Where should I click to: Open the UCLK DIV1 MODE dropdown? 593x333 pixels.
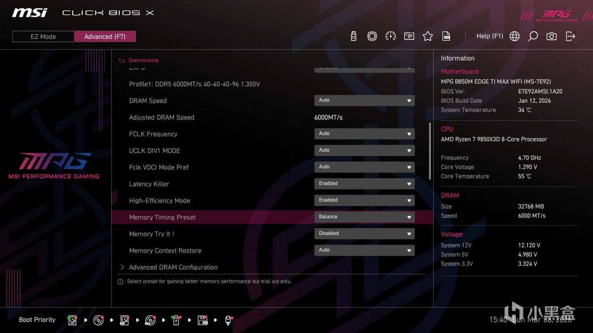(364, 150)
